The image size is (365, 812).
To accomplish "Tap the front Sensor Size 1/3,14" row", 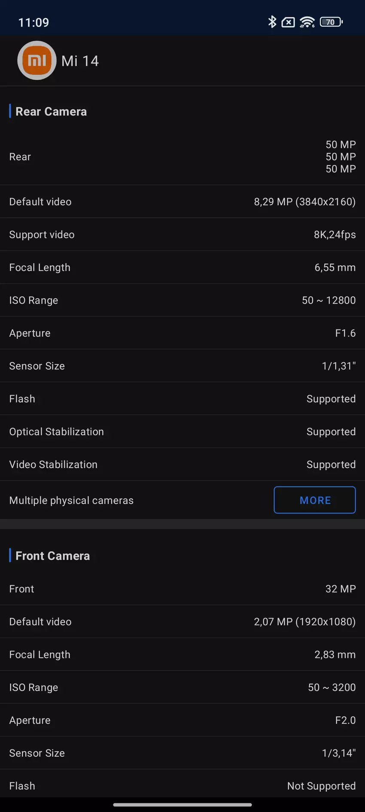I will (182, 753).
